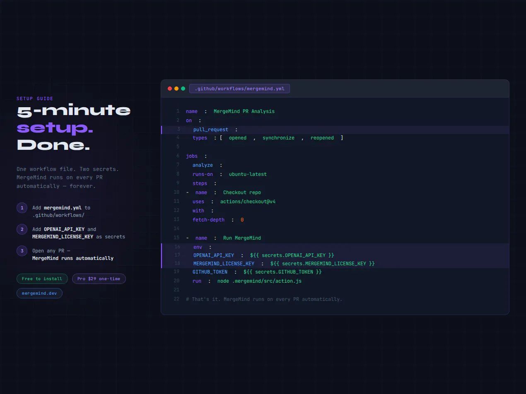Click '${{ secrets.OPENAI_API_KEY }}' value
The height and width of the screenshot is (394, 526).
coord(292,255)
